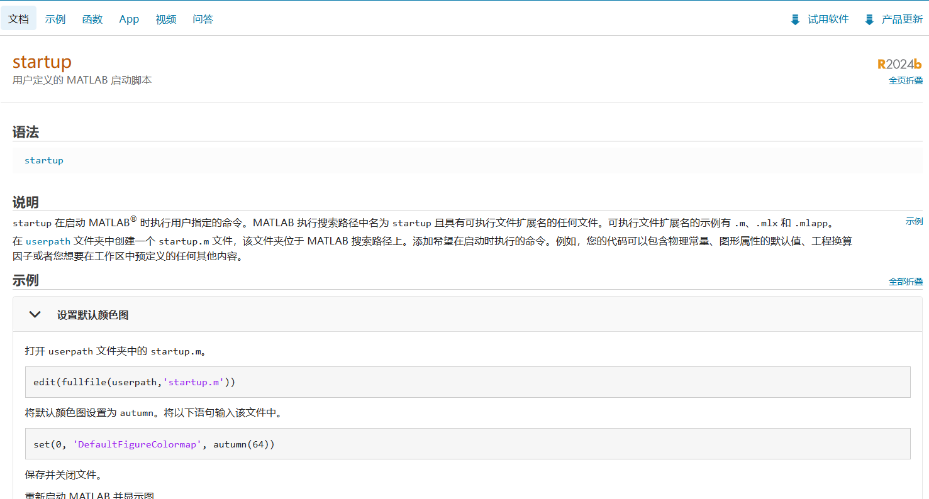Click the edit(fullfile(userpath,'startup.m')) code block
The height and width of the screenshot is (499, 929).
467,382
